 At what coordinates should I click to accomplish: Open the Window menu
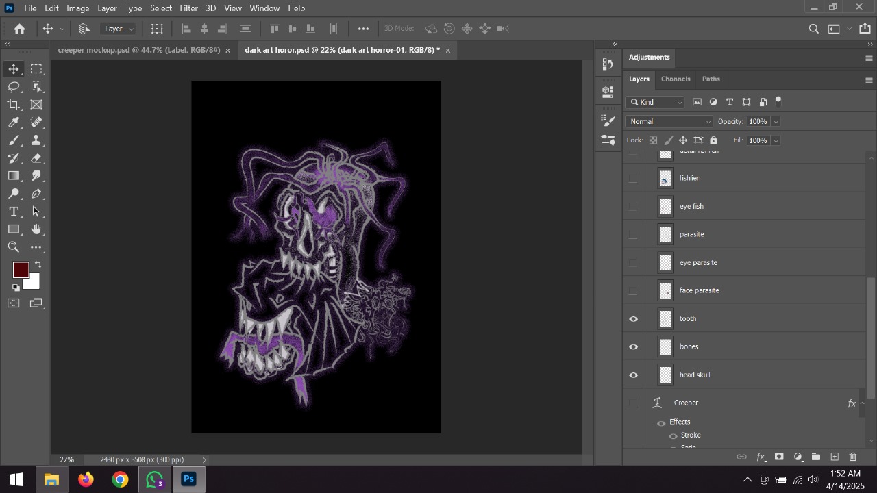[x=264, y=8]
